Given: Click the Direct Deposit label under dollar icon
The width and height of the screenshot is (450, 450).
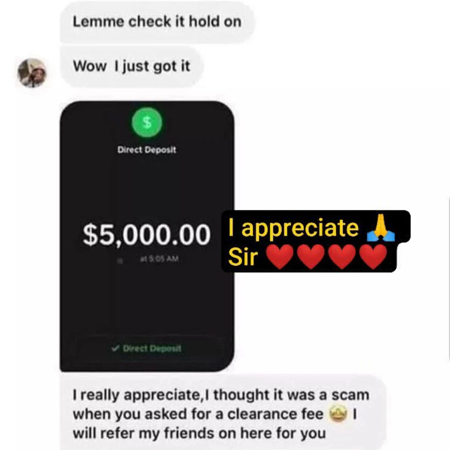Looking at the screenshot, I should tap(147, 150).
